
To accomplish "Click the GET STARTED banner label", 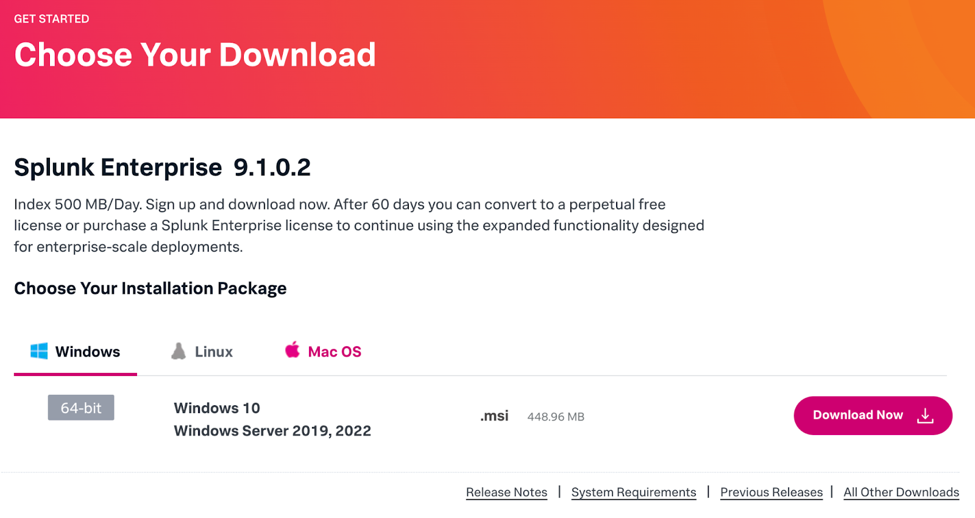I will [52, 19].
